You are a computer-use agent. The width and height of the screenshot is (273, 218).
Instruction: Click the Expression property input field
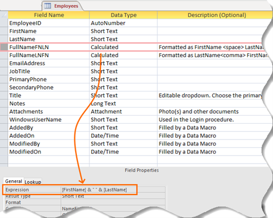click(x=113, y=190)
